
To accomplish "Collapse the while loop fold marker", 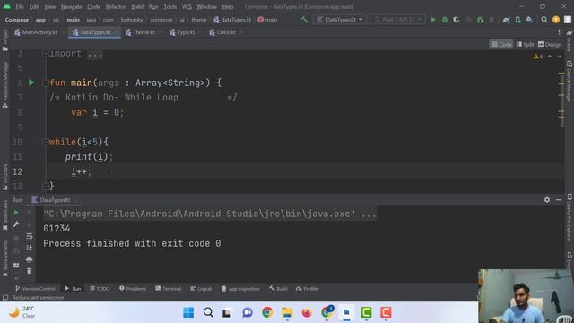I will point(45,142).
